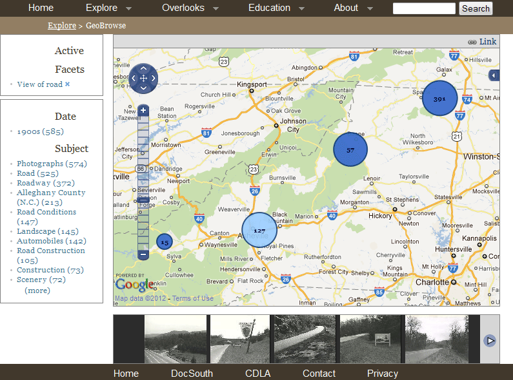513x380 pixels.
Task: Go to Home in top navigation
Action: [41, 8]
